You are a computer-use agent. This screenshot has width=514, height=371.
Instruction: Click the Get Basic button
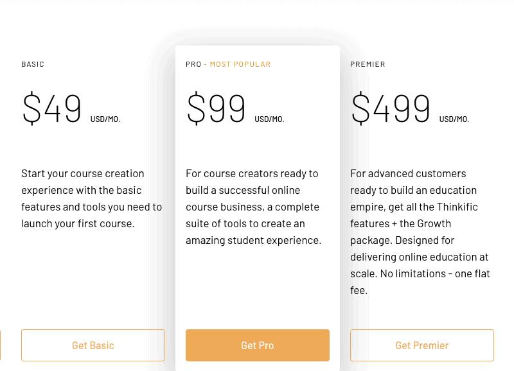pos(93,345)
